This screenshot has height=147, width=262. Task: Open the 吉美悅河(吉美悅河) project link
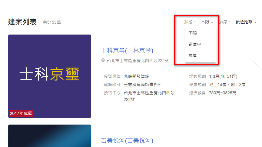coord(127,140)
